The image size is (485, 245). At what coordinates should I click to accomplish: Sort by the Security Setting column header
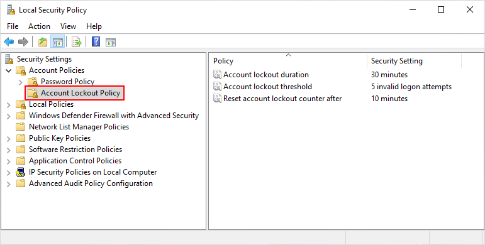pyautogui.click(x=414, y=60)
